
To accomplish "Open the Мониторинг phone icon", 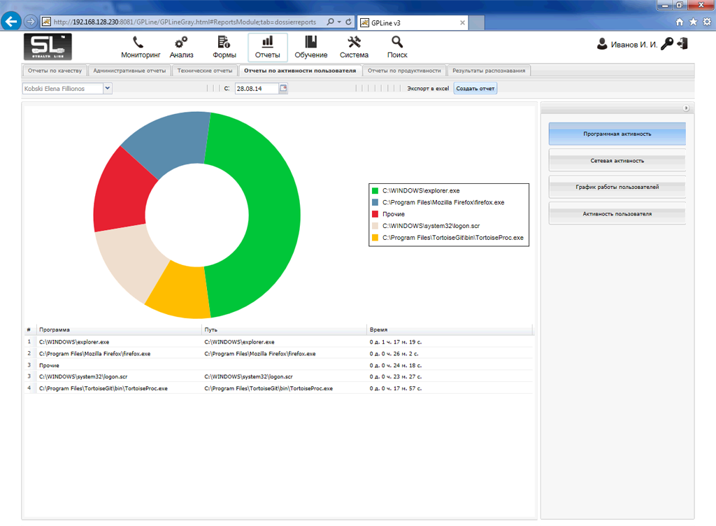I will (x=139, y=43).
